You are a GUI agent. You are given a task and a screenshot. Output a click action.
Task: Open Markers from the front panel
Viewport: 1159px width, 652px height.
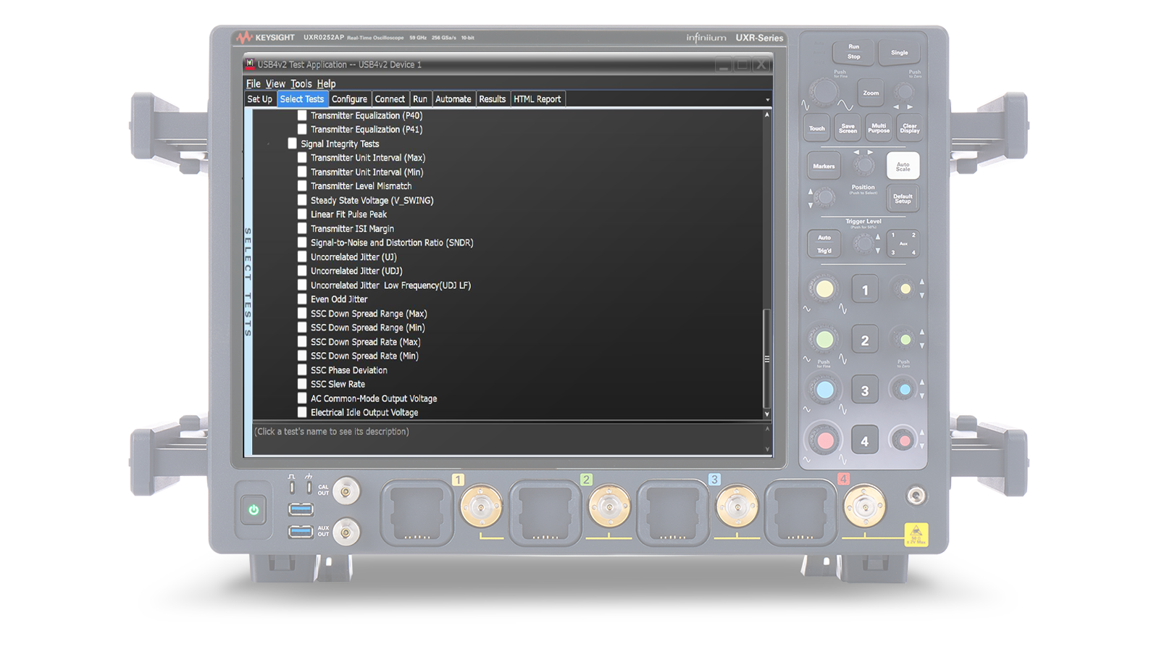pyautogui.click(x=824, y=166)
